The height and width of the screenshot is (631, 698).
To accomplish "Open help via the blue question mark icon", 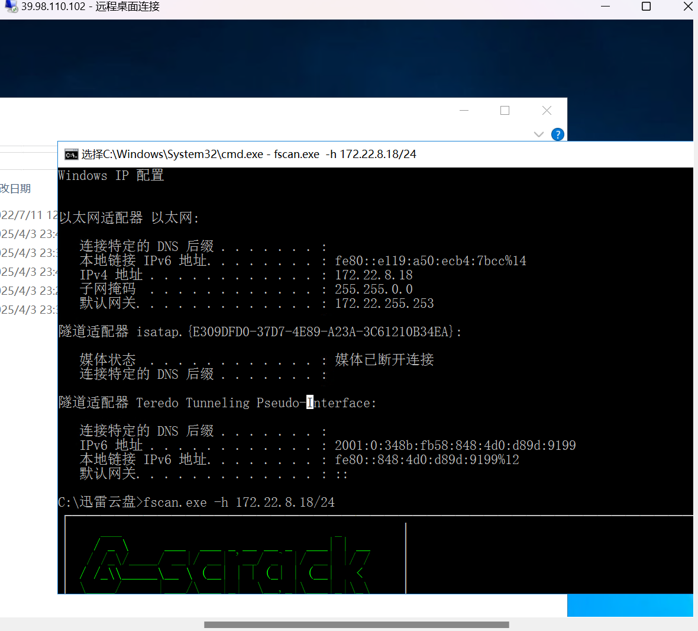I will tap(557, 134).
